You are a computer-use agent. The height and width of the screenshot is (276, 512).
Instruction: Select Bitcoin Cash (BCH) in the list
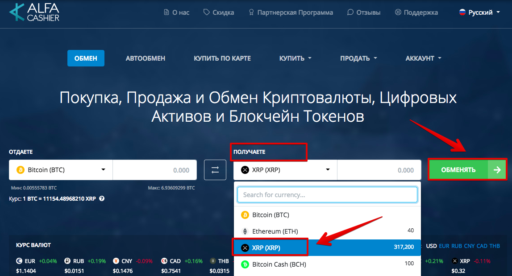(327, 264)
